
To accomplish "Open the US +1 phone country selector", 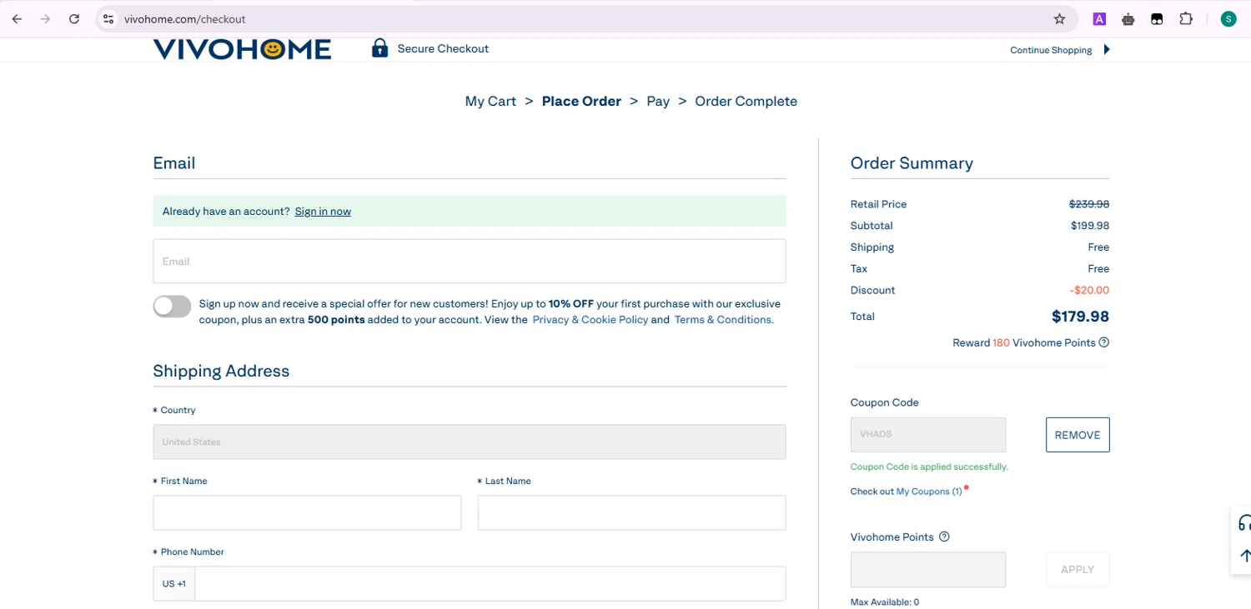I will pyautogui.click(x=174, y=583).
